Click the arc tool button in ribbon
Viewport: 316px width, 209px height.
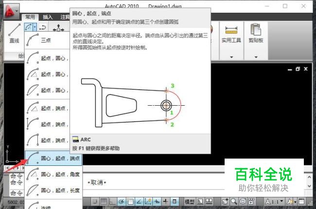(x=28, y=27)
